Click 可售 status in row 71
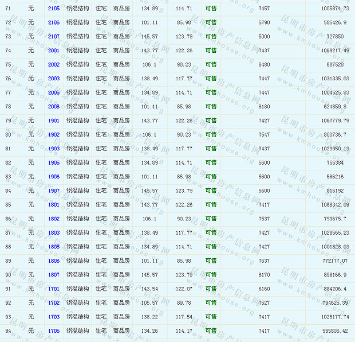355x342 pixels. (x=211, y=9)
